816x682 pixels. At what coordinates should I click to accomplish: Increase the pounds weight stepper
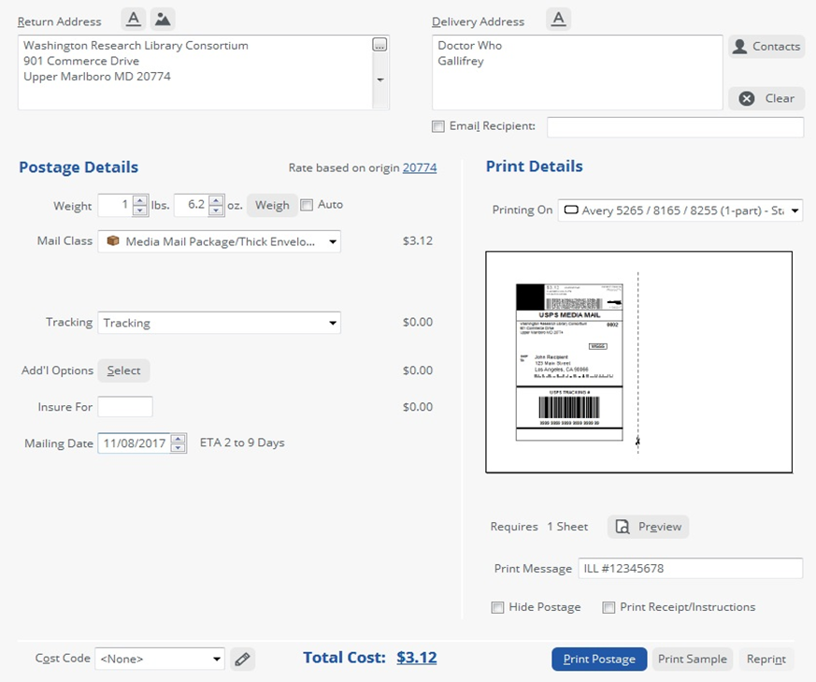click(139, 200)
